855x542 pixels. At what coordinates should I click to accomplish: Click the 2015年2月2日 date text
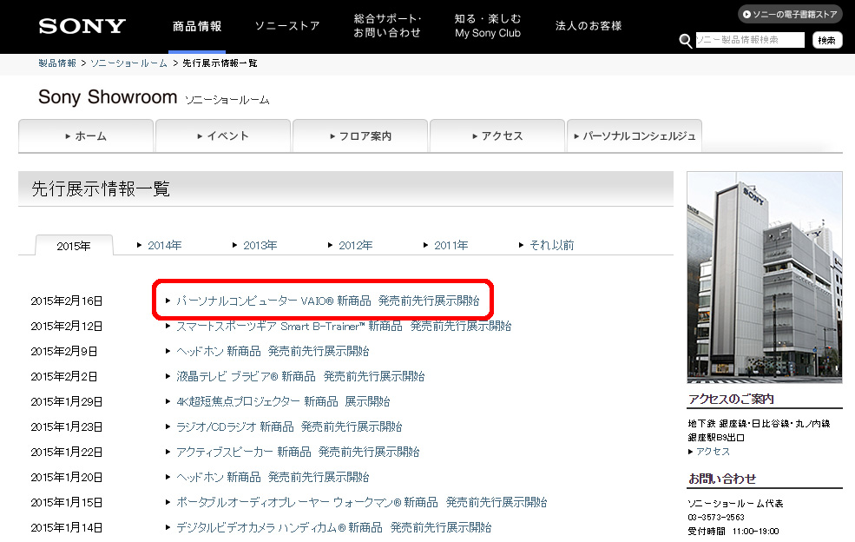pyautogui.click(x=63, y=377)
